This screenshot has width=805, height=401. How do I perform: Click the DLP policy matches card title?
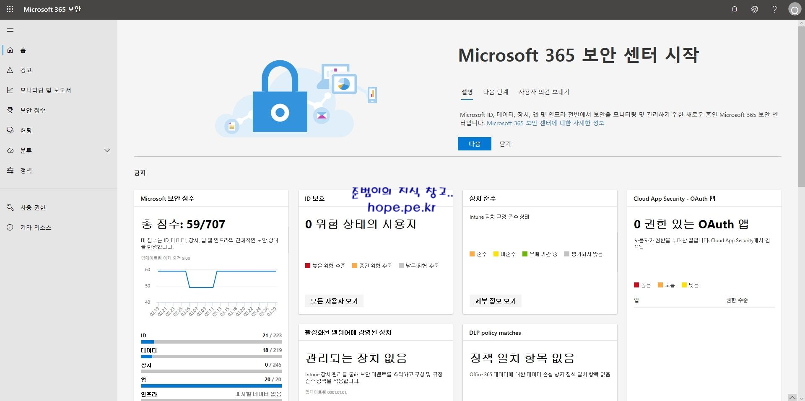[495, 333]
